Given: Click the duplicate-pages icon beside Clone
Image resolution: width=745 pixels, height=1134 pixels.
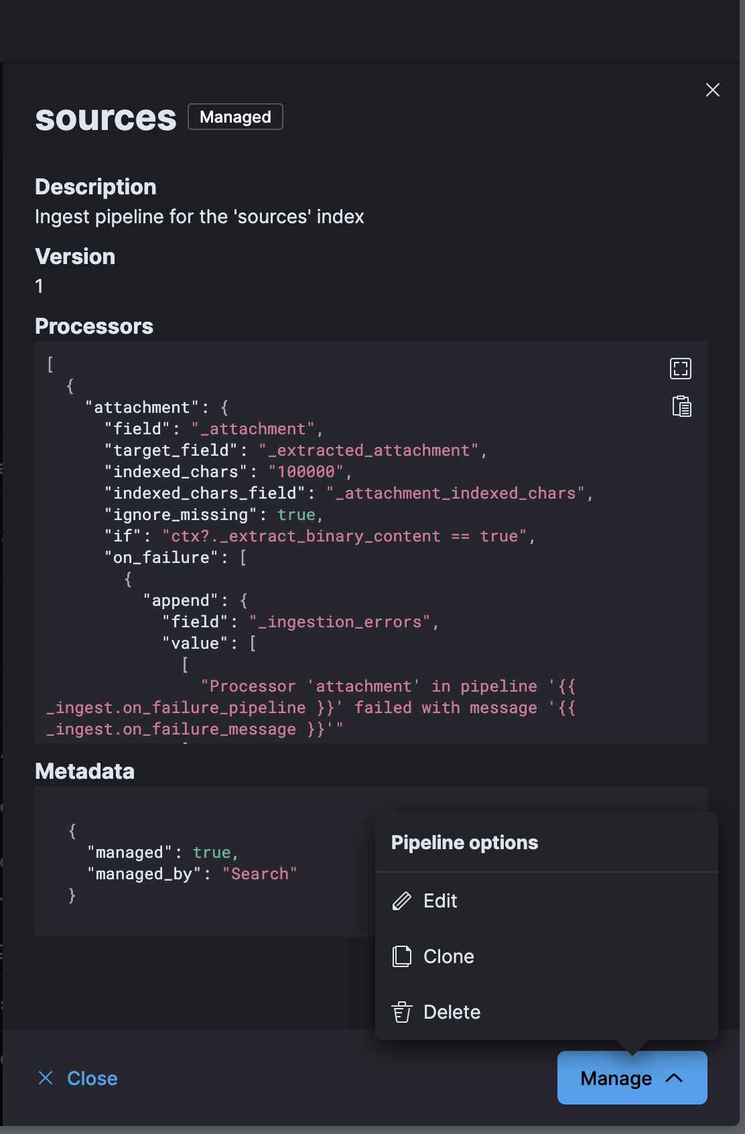Looking at the screenshot, I should pos(401,956).
